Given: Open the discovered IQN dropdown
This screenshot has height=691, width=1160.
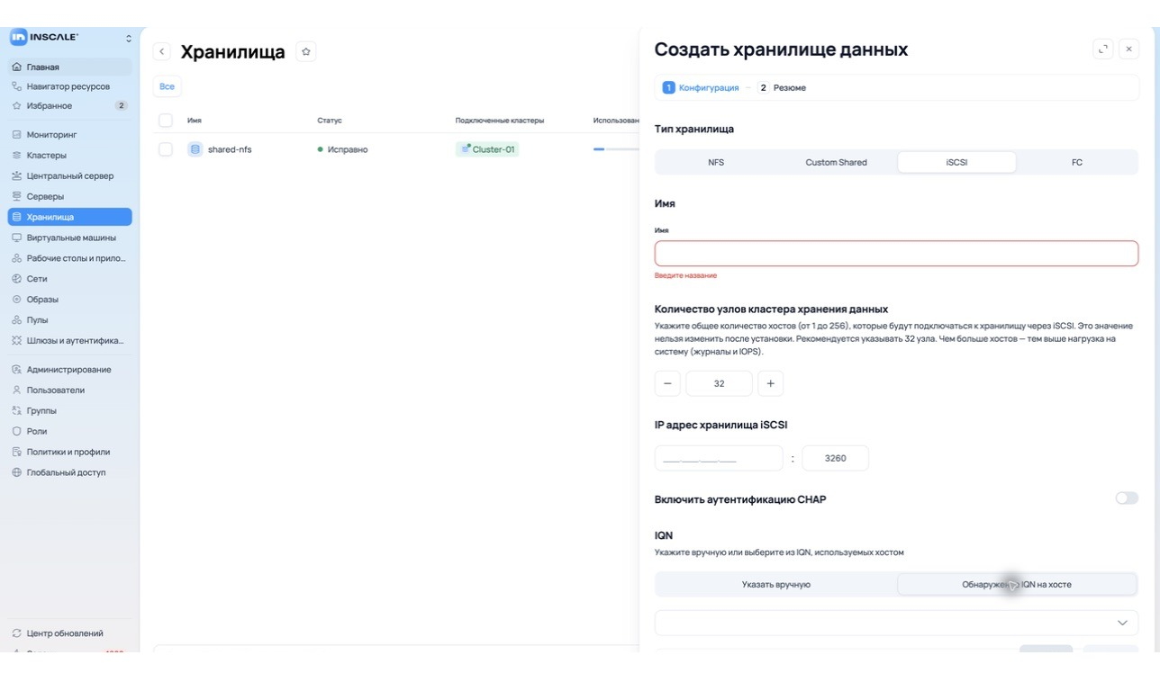Looking at the screenshot, I should click(896, 623).
